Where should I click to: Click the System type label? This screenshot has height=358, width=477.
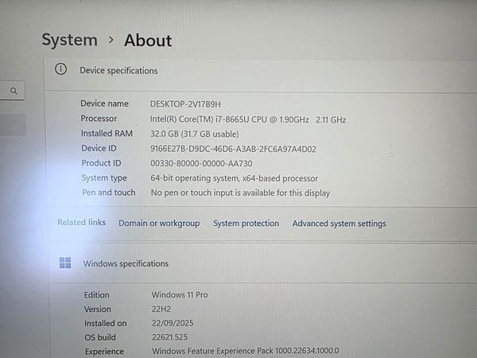(x=104, y=178)
